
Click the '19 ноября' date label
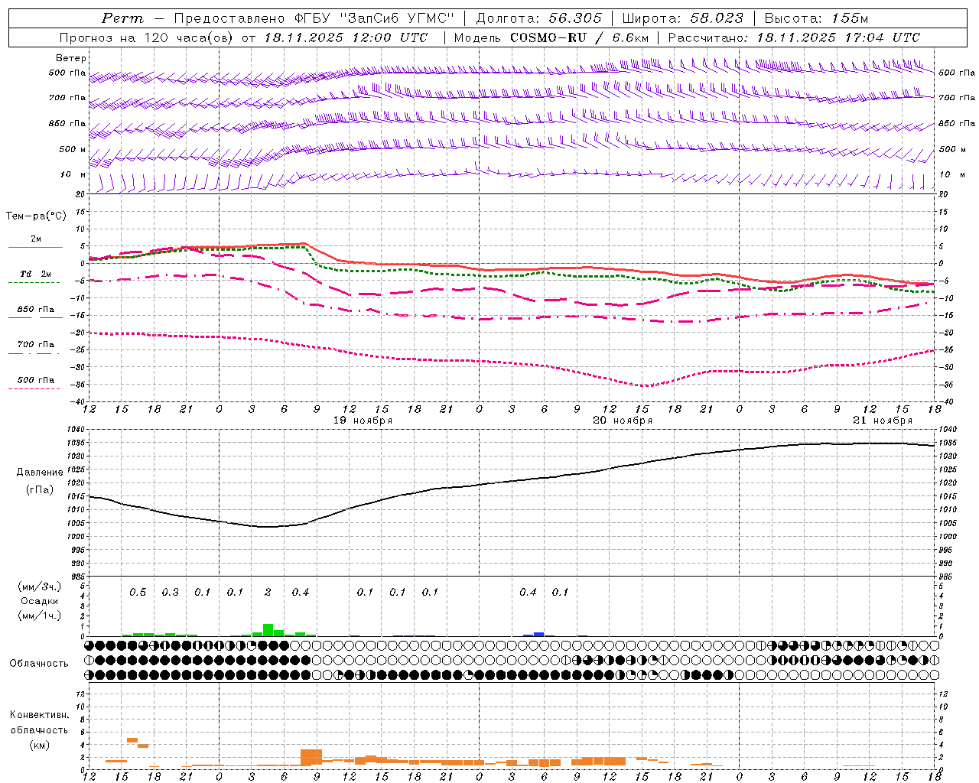coord(363,421)
